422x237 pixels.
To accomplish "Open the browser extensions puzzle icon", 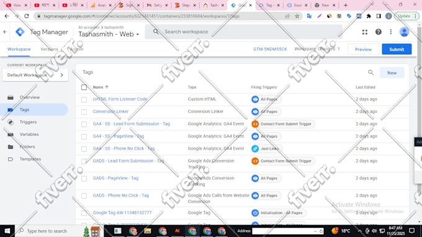I will point(369,16).
